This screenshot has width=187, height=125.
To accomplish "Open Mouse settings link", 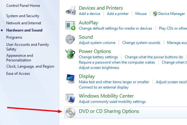I will (141, 14).
